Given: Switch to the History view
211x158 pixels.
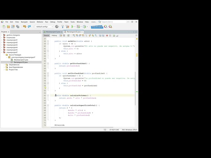Looking at the screenshot, I should (x=54, y=36).
